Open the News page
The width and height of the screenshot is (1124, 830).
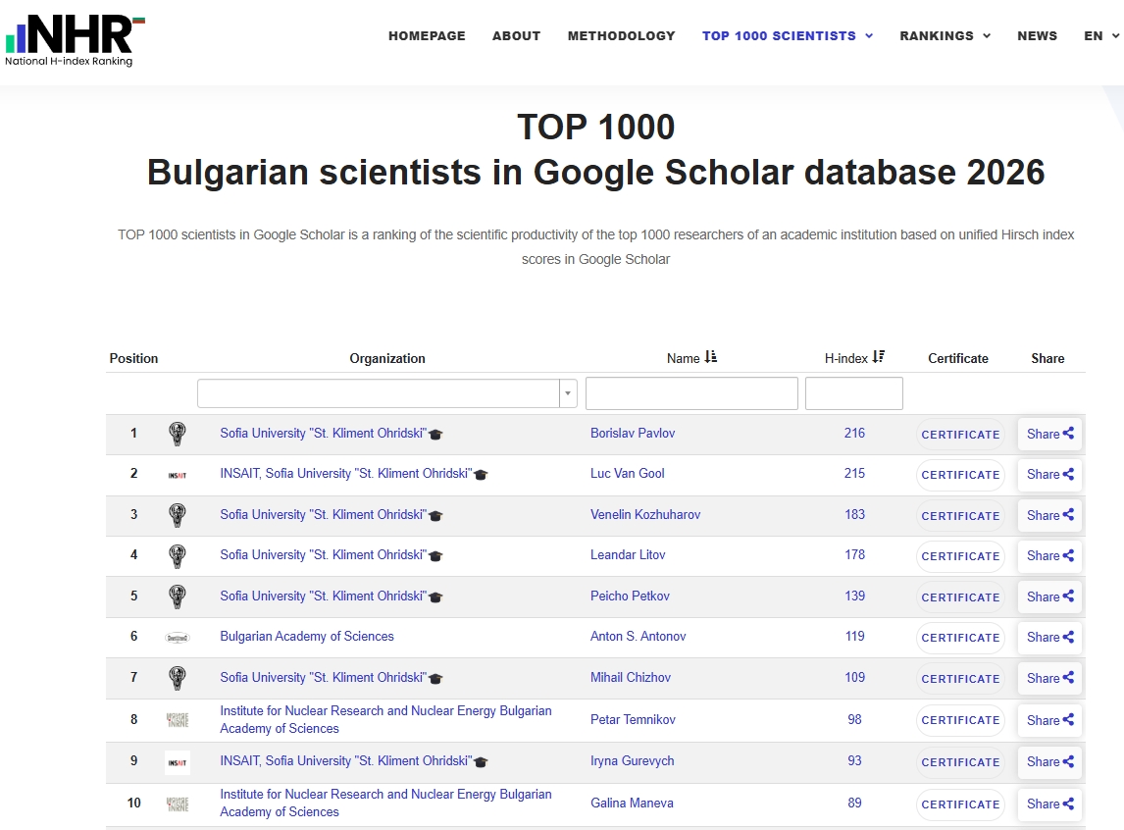1038,36
